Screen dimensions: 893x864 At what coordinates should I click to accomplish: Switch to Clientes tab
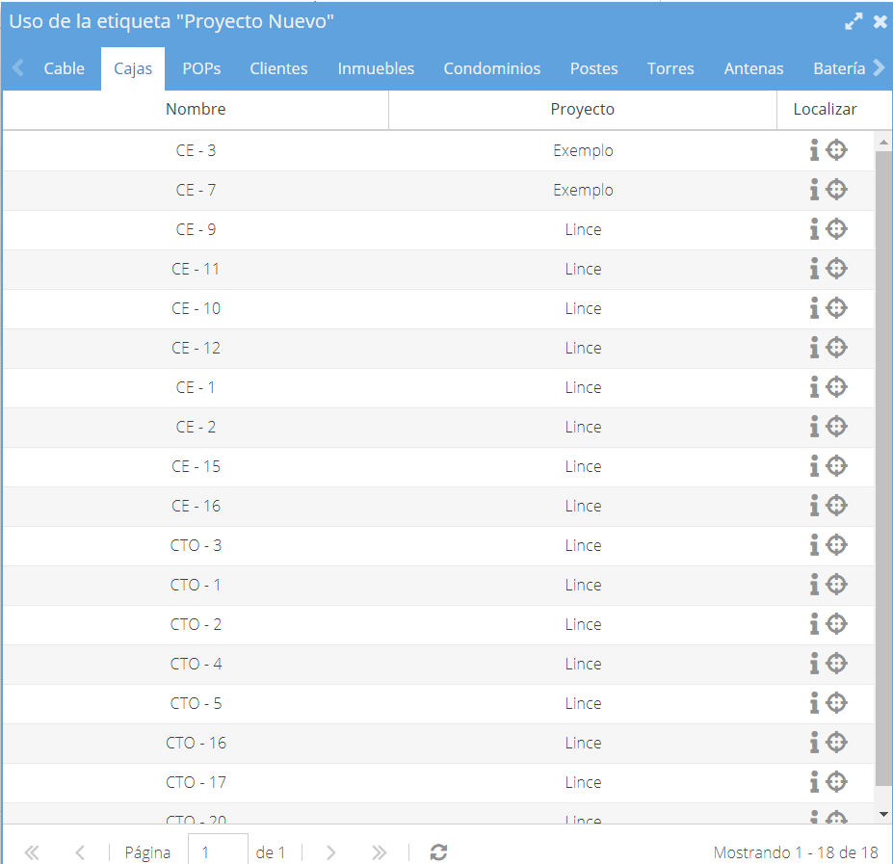(x=278, y=68)
